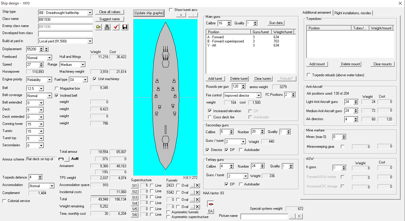Open the Range dropdown
The width and height of the screenshot is (405, 221).
pos(82,65)
